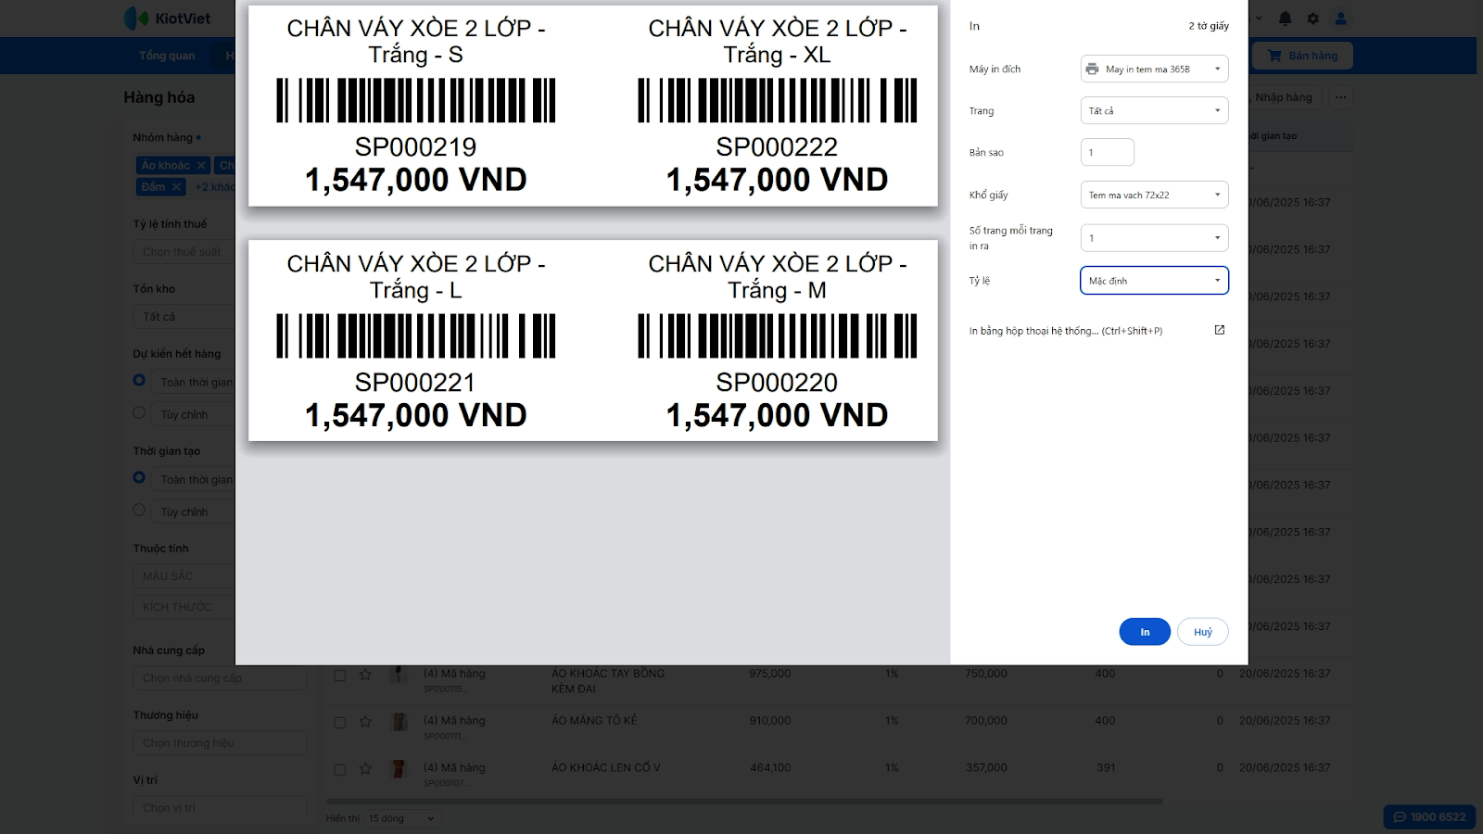Screen dimensions: 1483x834
Task: Open the user account avatar icon
Action: [1340, 19]
